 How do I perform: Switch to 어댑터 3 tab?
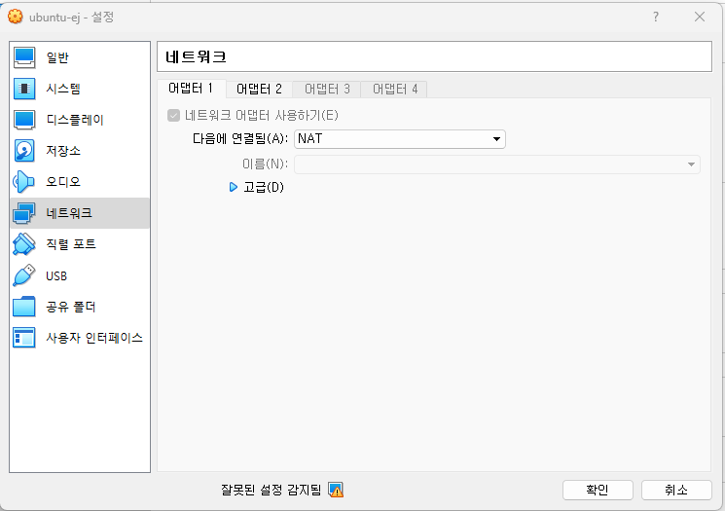327,89
